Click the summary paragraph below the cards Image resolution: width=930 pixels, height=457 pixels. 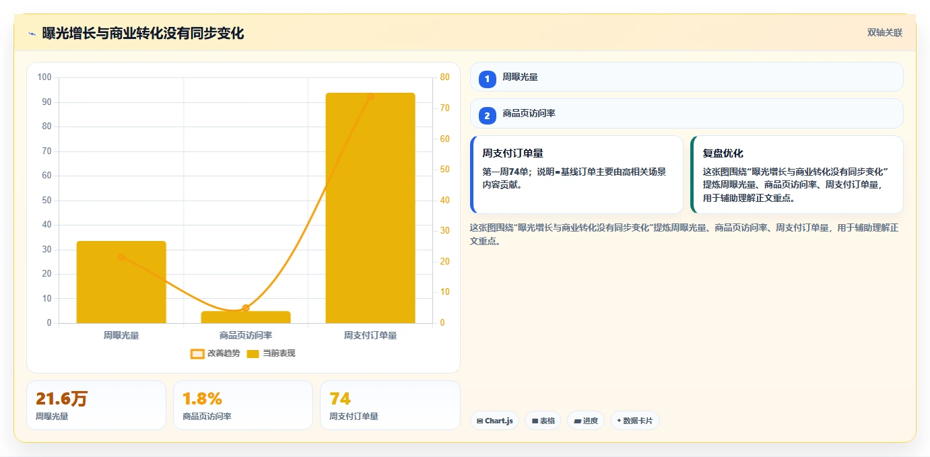684,234
